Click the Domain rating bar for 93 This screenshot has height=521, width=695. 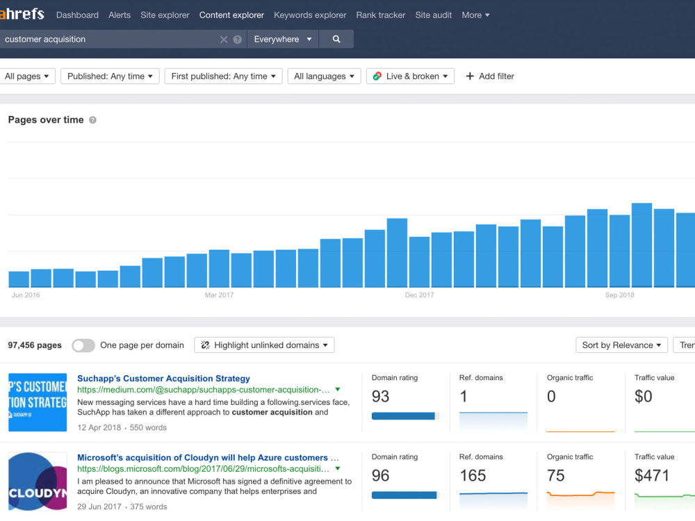(x=405, y=416)
